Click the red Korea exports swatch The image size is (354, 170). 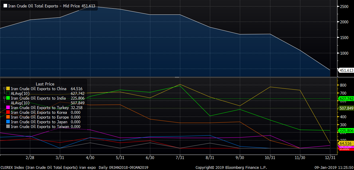(x=8, y=112)
